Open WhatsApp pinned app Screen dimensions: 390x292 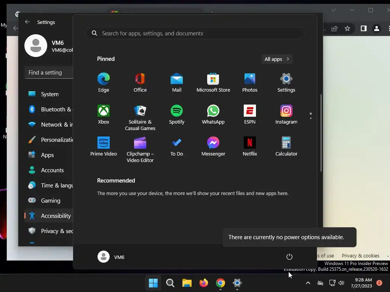click(213, 114)
